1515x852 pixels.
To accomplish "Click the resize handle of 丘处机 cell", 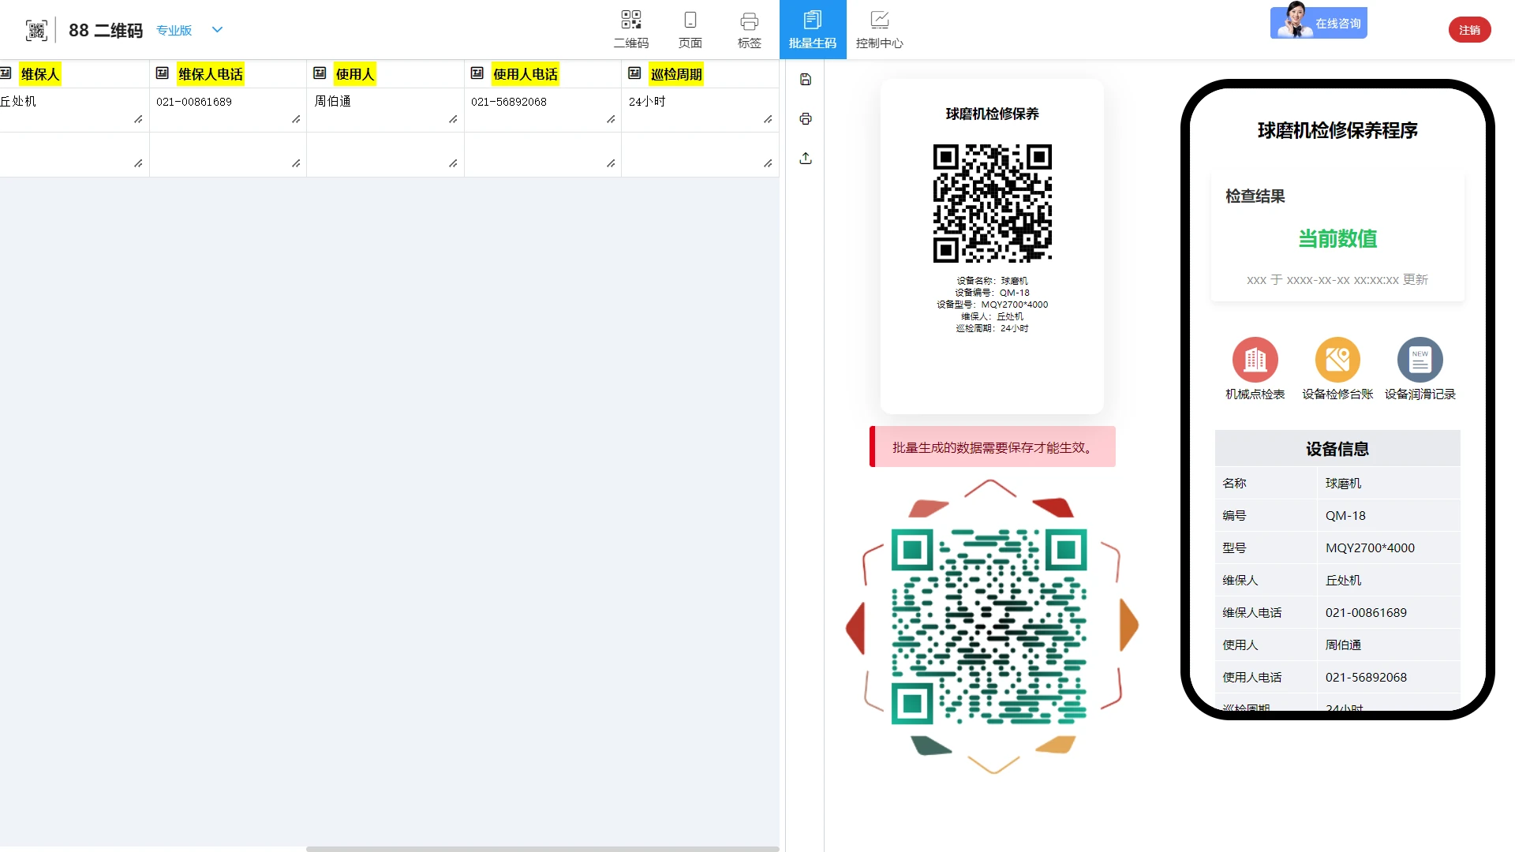I will coord(138,119).
